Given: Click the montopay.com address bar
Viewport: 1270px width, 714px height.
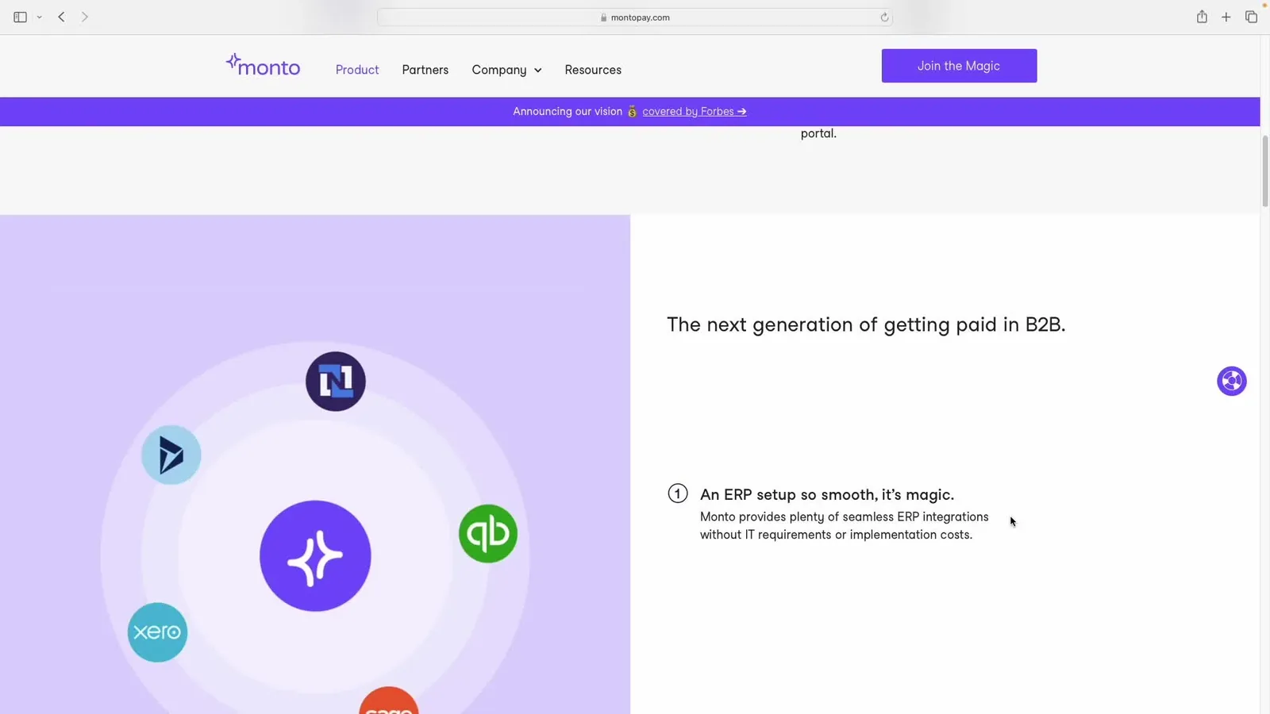Looking at the screenshot, I should (635, 17).
